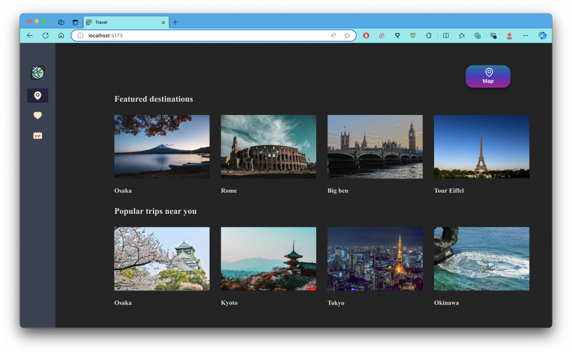Open the Osaka castle cherry blossom image
The image size is (572, 354).
click(x=162, y=259)
